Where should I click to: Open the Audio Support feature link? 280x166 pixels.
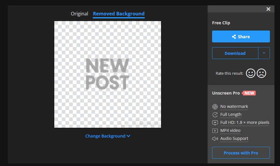(234, 139)
